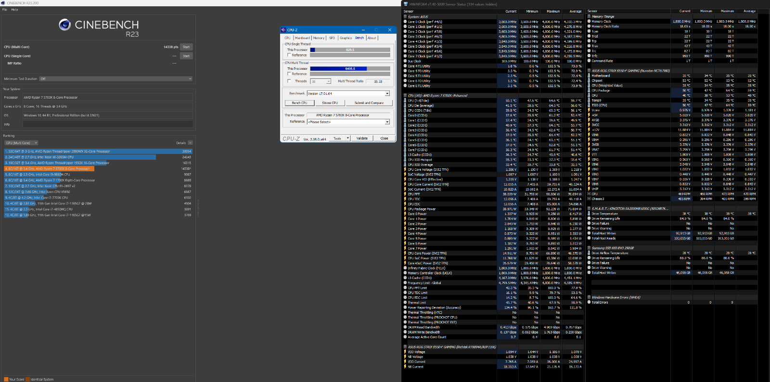Click the orange Ryzen 7 5700X ranking bar

(x=49, y=169)
